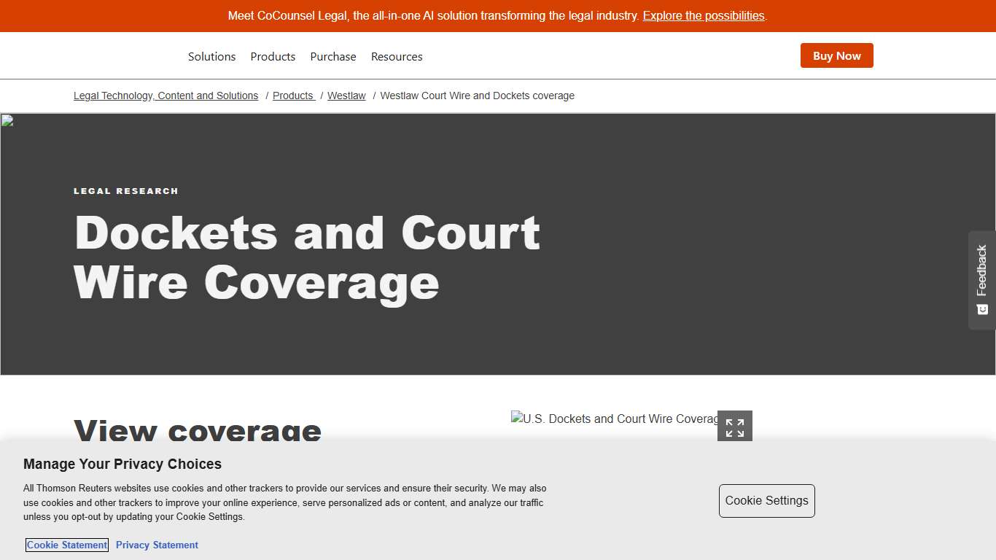Open the Cookie Statement link
The width and height of the screenshot is (996, 560).
tap(66, 545)
